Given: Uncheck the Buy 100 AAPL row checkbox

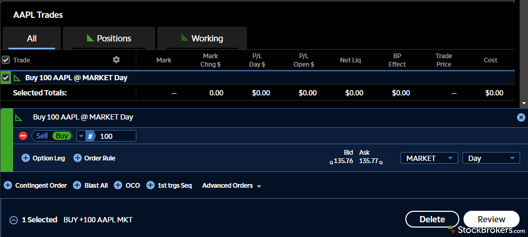Looking at the screenshot, I should point(6,78).
